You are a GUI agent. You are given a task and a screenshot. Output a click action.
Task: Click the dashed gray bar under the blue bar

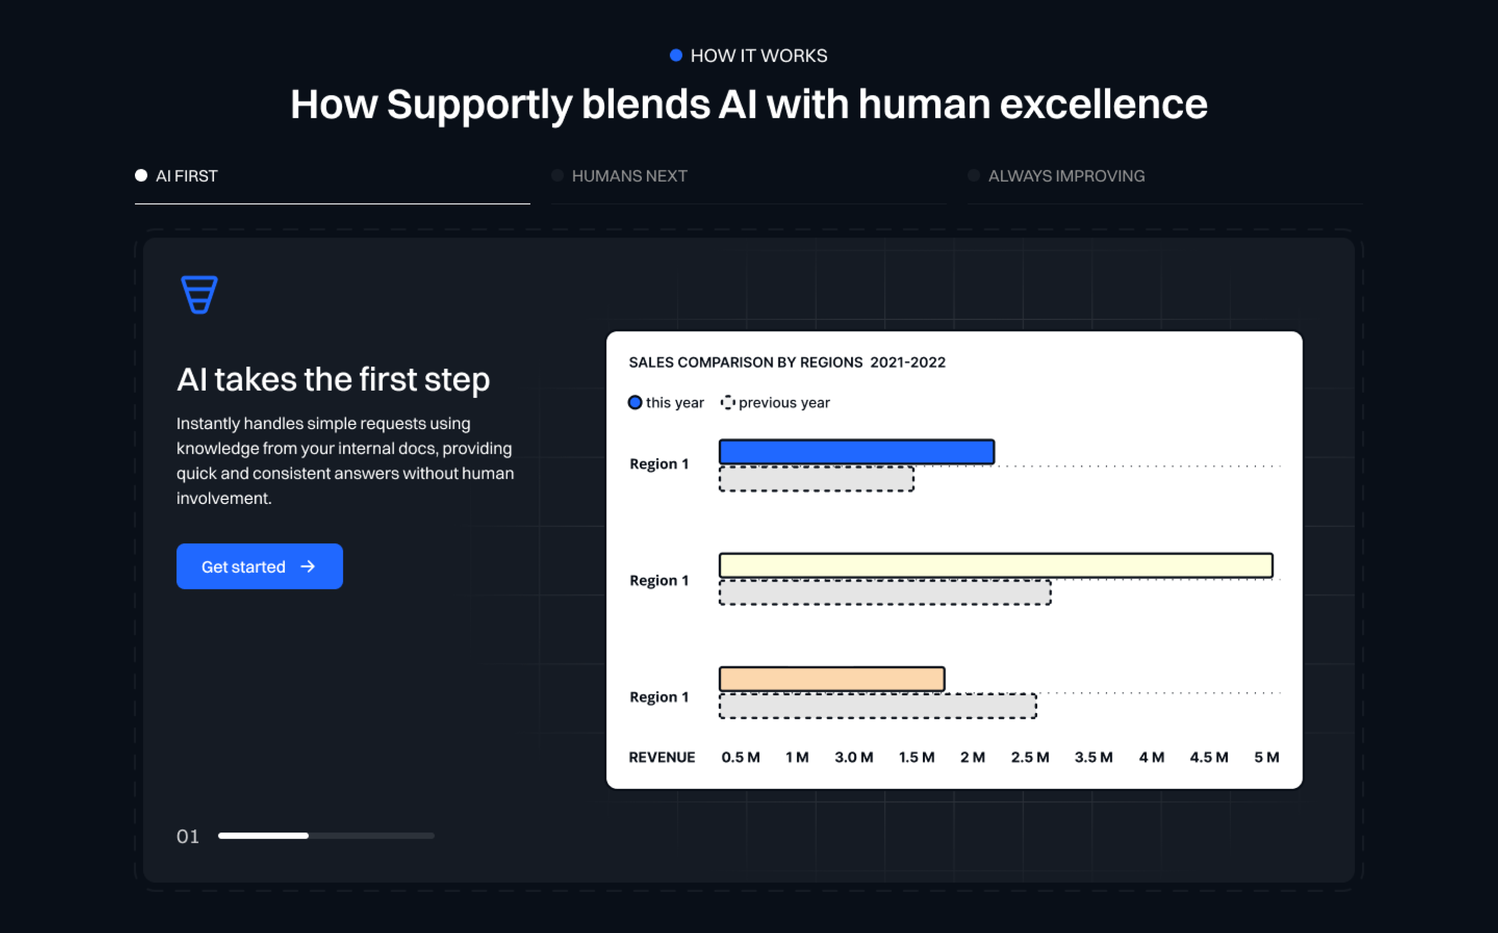pyautogui.click(x=816, y=479)
